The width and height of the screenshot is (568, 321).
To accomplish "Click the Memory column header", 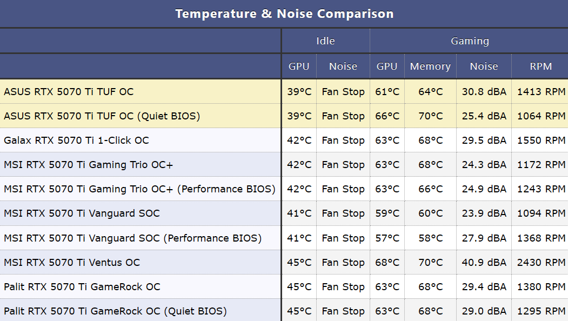I will pos(430,66).
